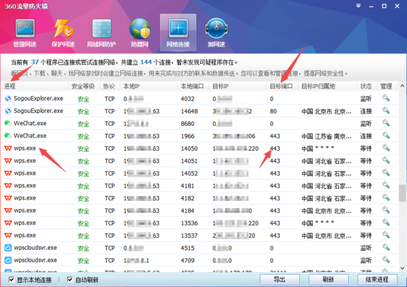Manage SogouExplorer.exe port 4032 connection
Viewport: 407px width, 287px height.
(386, 98)
